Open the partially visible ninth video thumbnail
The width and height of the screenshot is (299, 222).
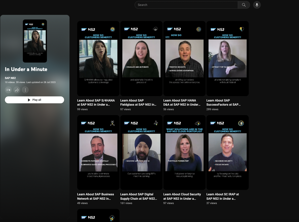[98, 216]
